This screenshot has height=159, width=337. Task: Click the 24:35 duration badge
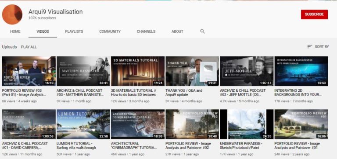pos(267,136)
